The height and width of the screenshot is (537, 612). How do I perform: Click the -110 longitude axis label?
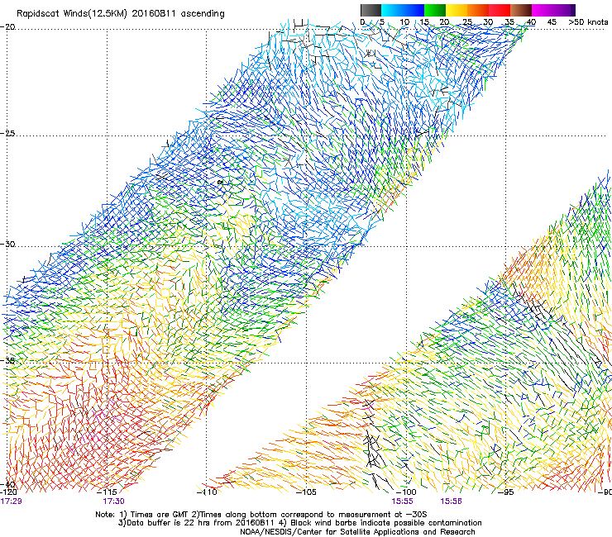207,492
